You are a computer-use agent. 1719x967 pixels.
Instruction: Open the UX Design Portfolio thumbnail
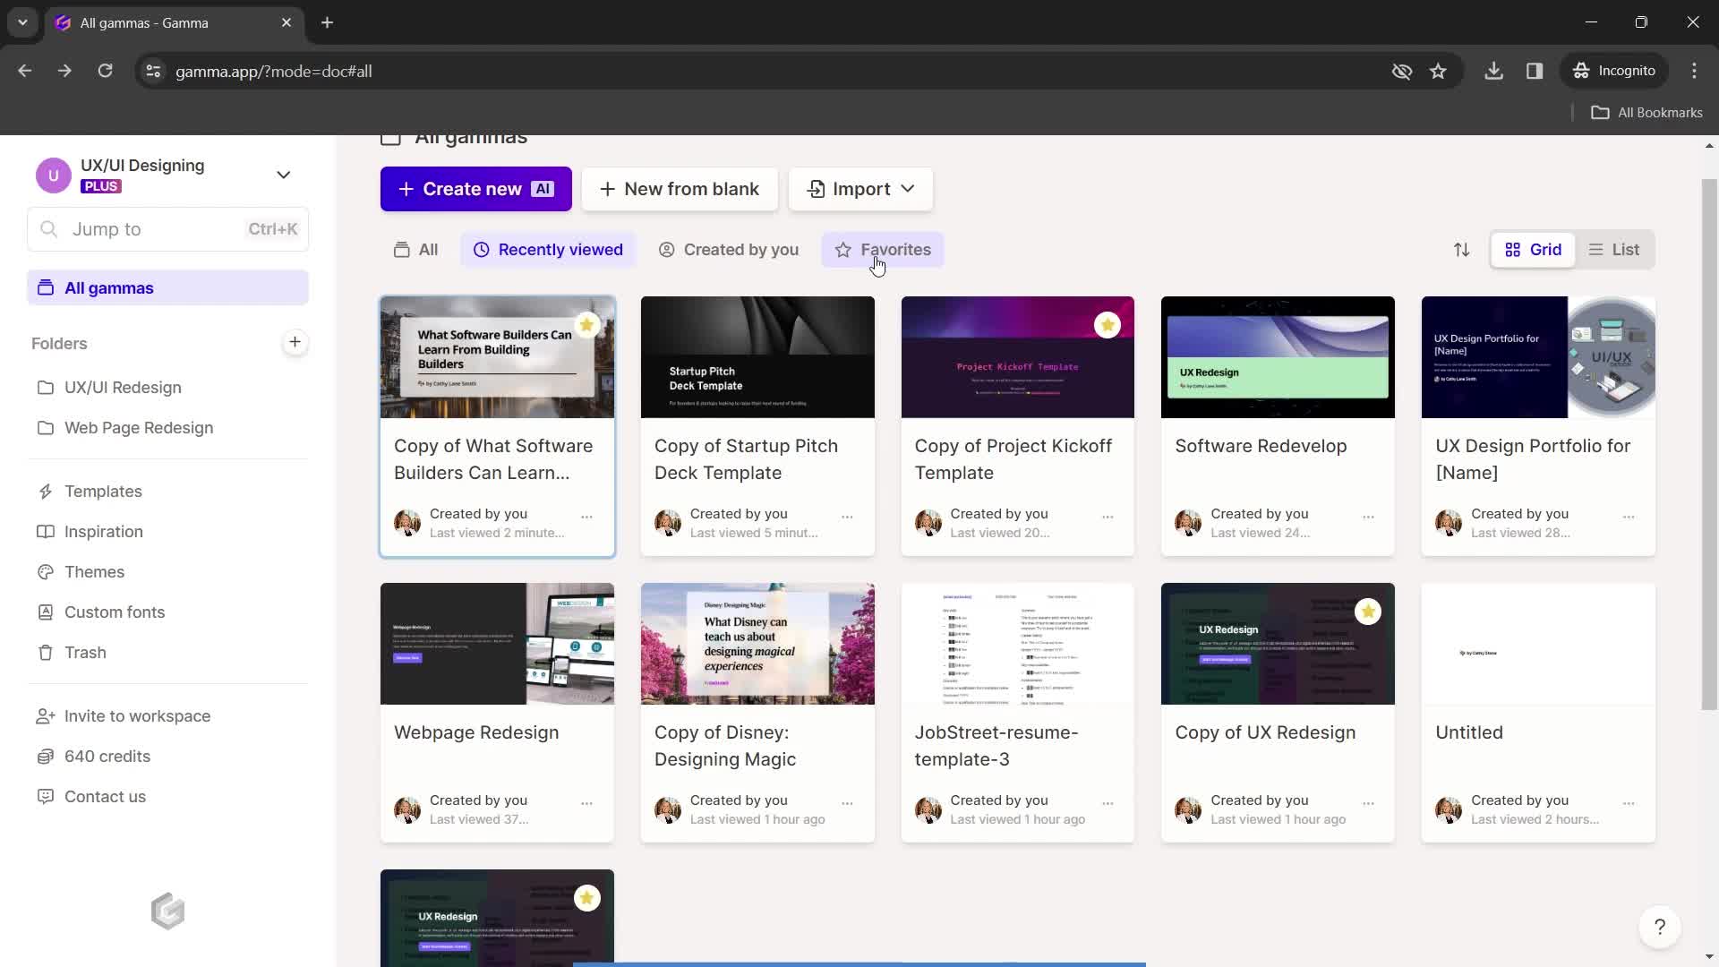pyautogui.click(x=1538, y=357)
